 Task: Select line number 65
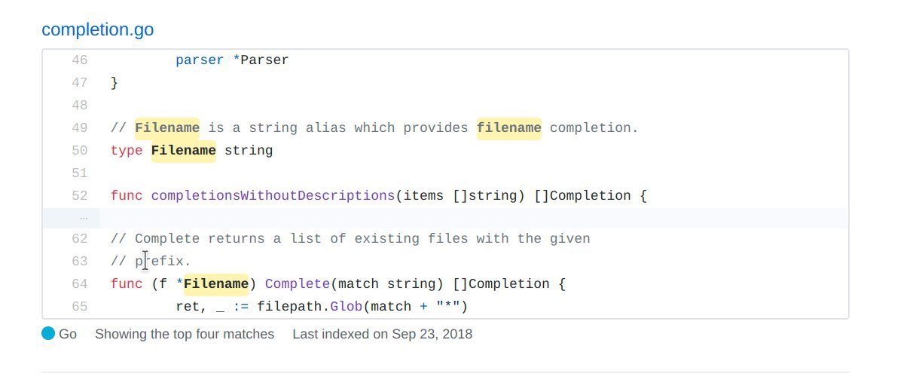79,306
